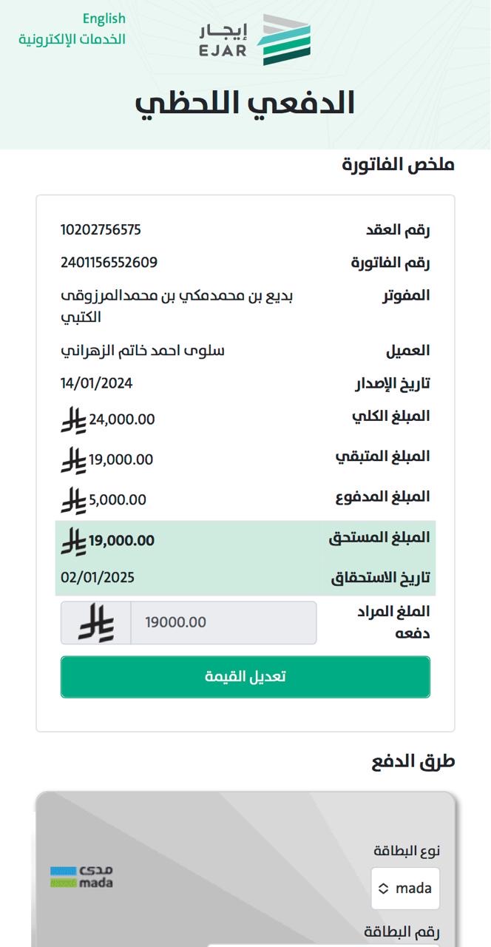This screenshot has height=947, width=491.
Task: Click the EJAR logo in the header
Action: pos(255,40)
